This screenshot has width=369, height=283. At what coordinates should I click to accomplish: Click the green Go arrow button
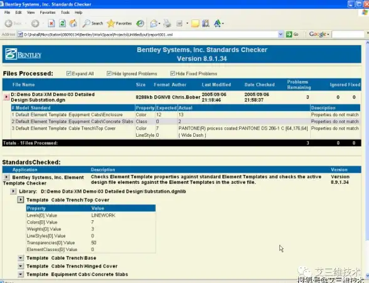tap(289, 35)
